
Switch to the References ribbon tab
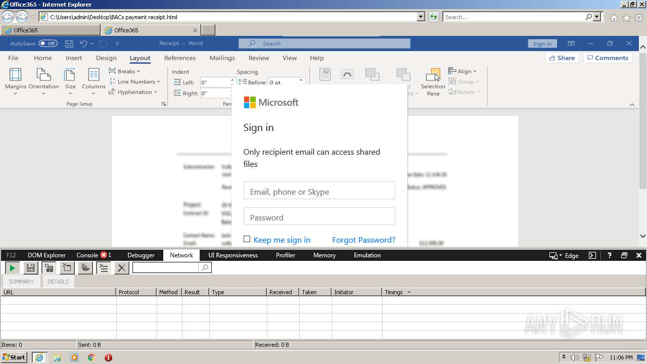(180, 58)
